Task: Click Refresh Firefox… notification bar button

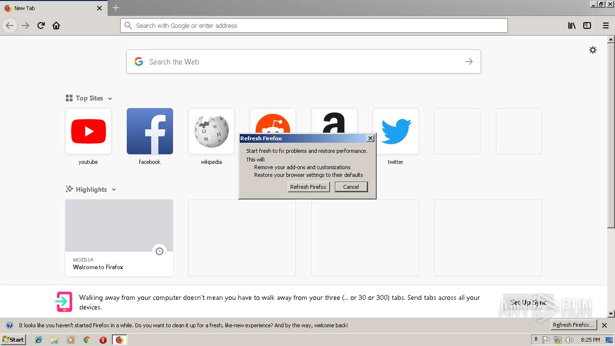Action: point(573,325)
